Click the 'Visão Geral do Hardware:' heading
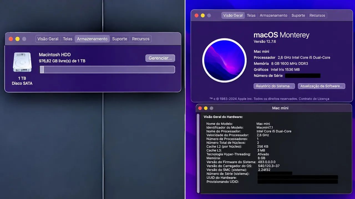355x199 pixels. pos(223,117)
